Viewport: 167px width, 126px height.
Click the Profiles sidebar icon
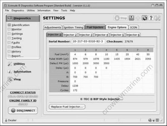click(9, 47)
